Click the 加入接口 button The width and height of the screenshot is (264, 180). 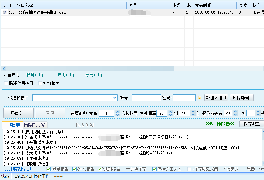tap(216, 98)
